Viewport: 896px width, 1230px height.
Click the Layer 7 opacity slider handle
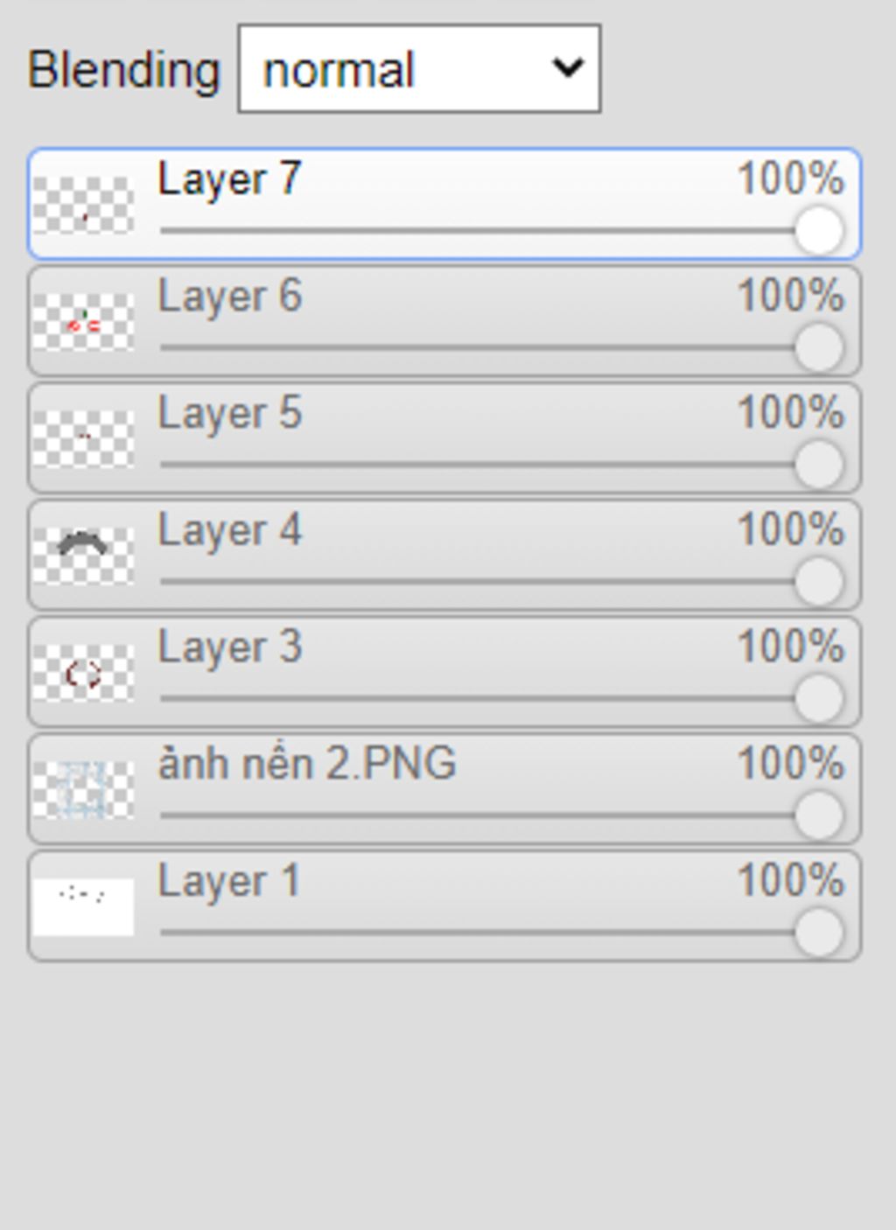(x=819, y=231)
